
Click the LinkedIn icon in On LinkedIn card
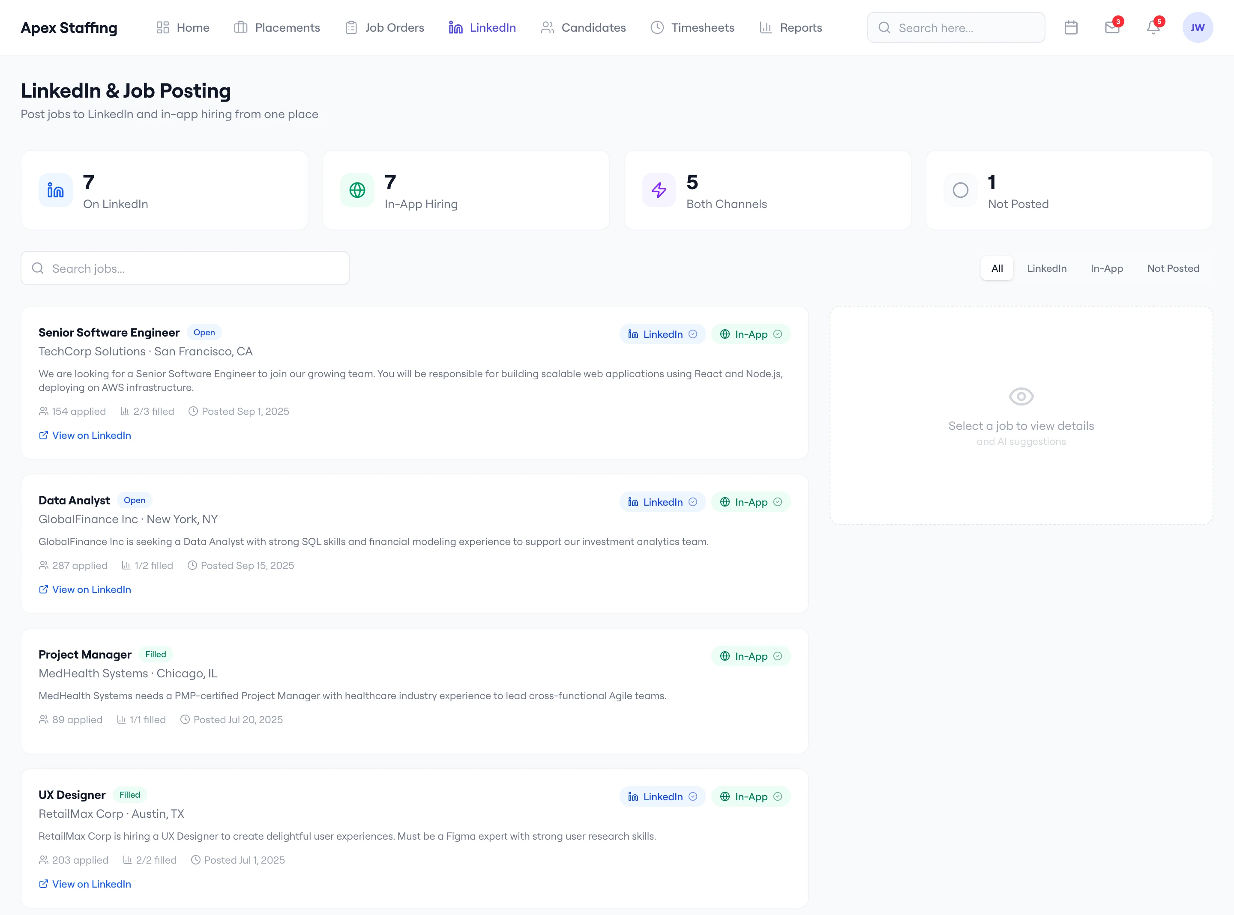click(x=55, y=190)
